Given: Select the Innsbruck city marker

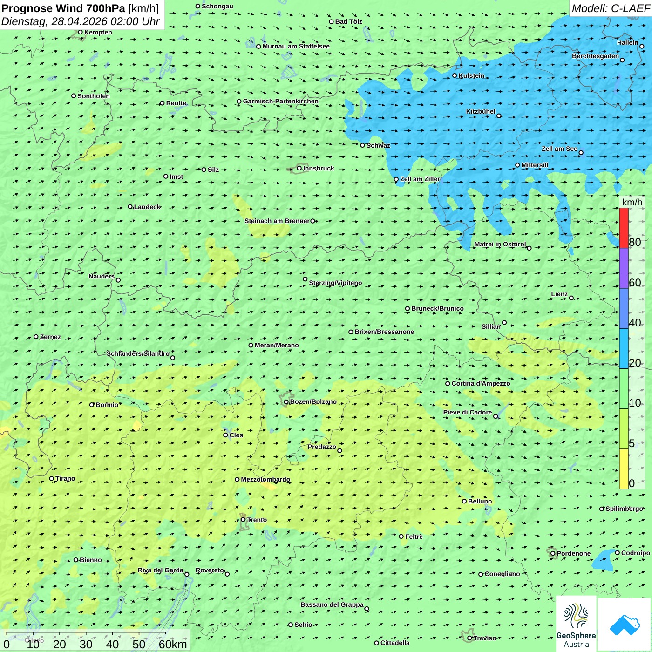Looking at the screenshot, I should [x=299, y=169].
